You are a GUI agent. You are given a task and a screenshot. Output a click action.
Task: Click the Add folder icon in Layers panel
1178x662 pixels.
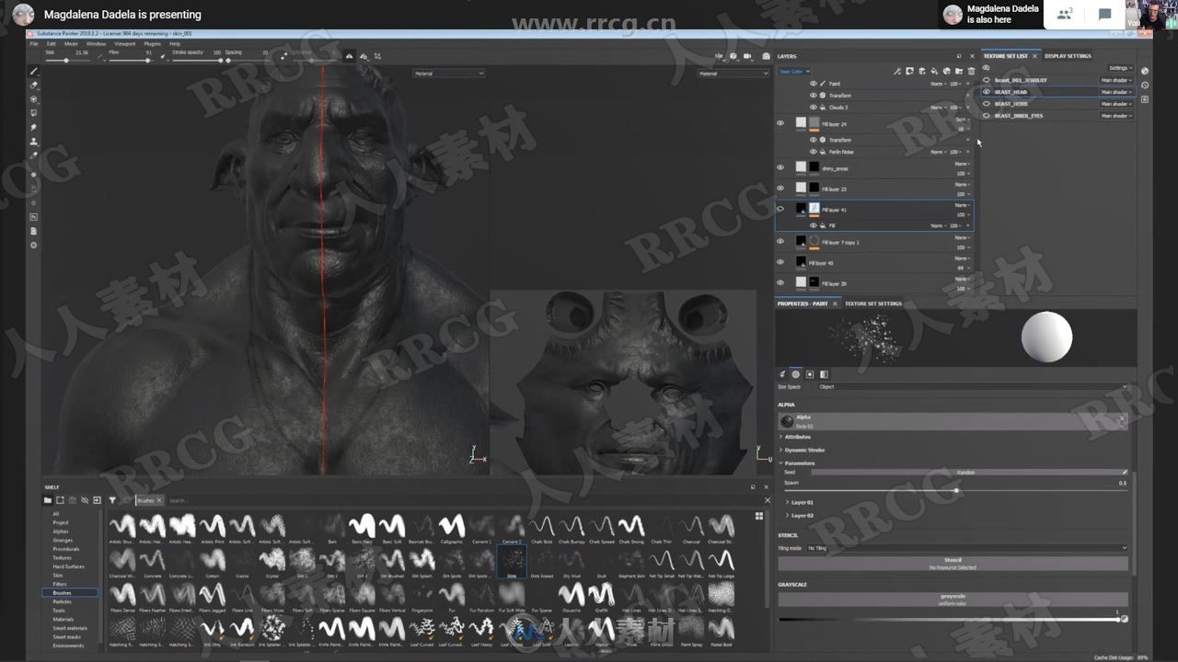[x=959, y=71]
